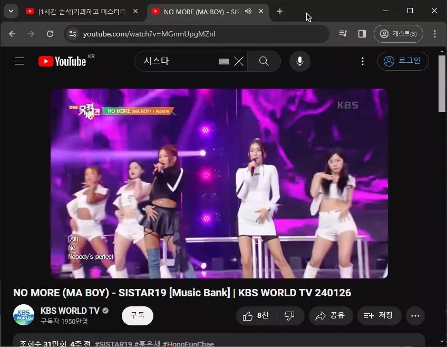Focus the address bar URL
This screenshot has height=347, width=447.
149,34
